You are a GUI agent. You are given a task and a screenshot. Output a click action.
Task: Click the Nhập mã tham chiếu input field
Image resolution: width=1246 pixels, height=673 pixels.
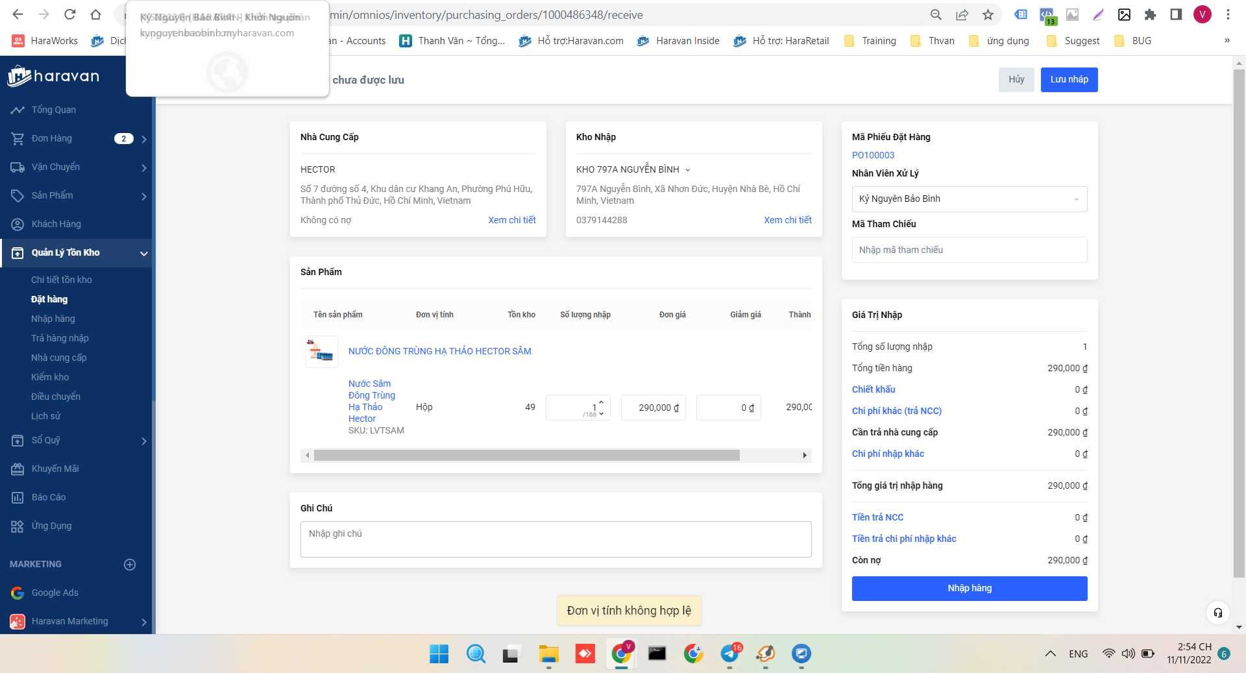pos(969,250)
